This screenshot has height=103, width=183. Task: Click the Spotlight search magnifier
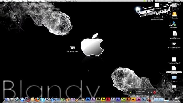[x=180, y=1]
